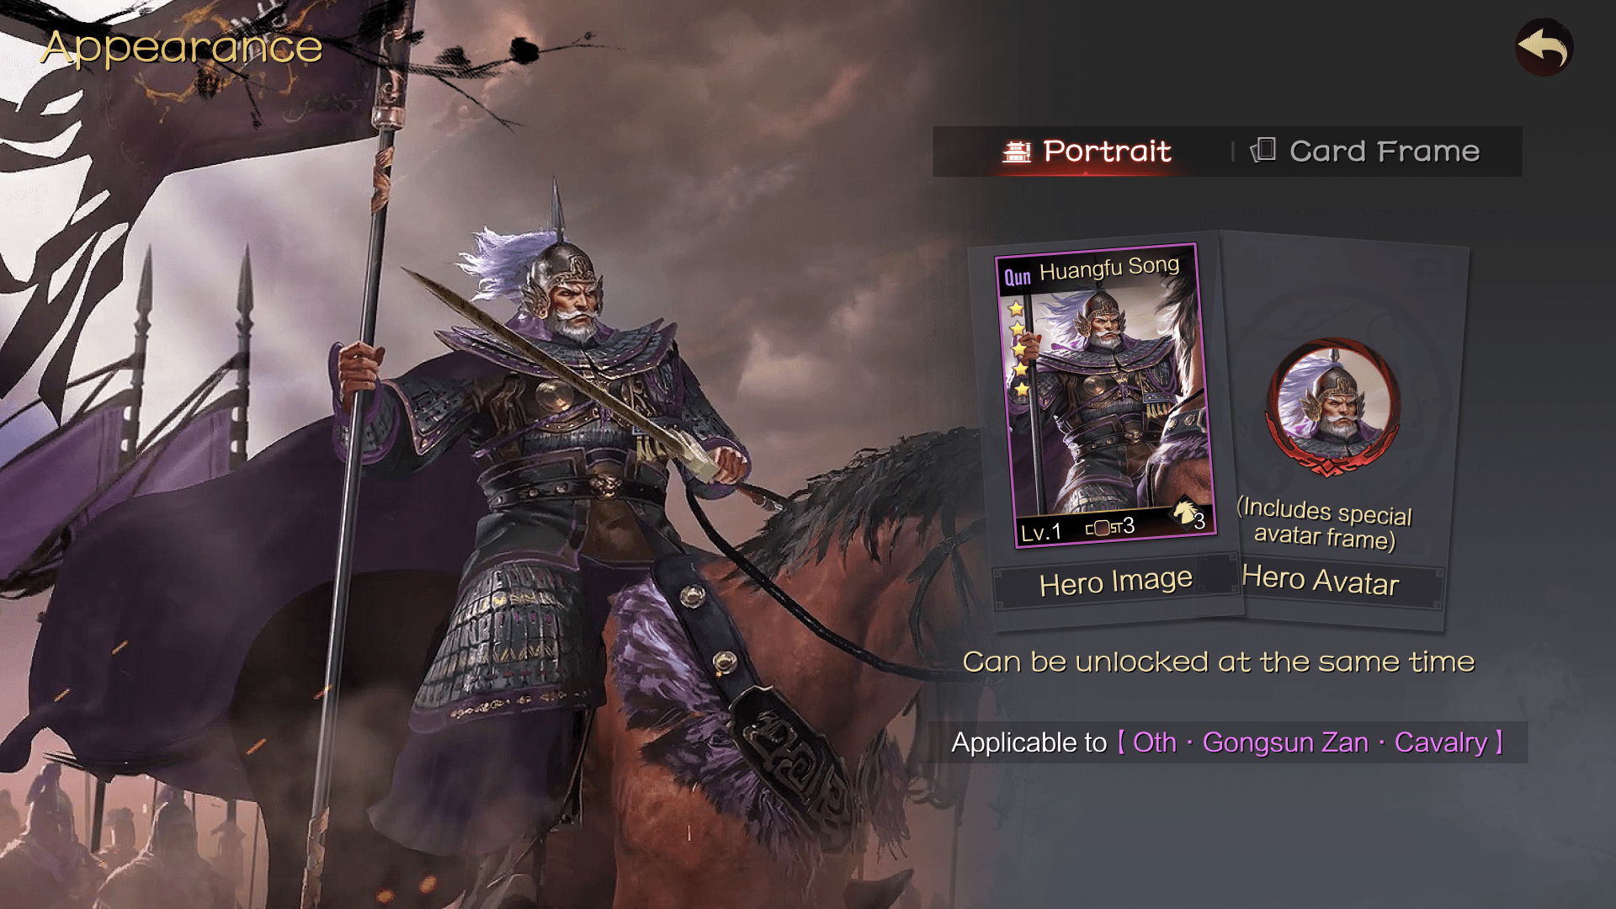The image size is (1616, 909).
Task: Click the Cavalry link text
Action: [x=1441, y=742]
